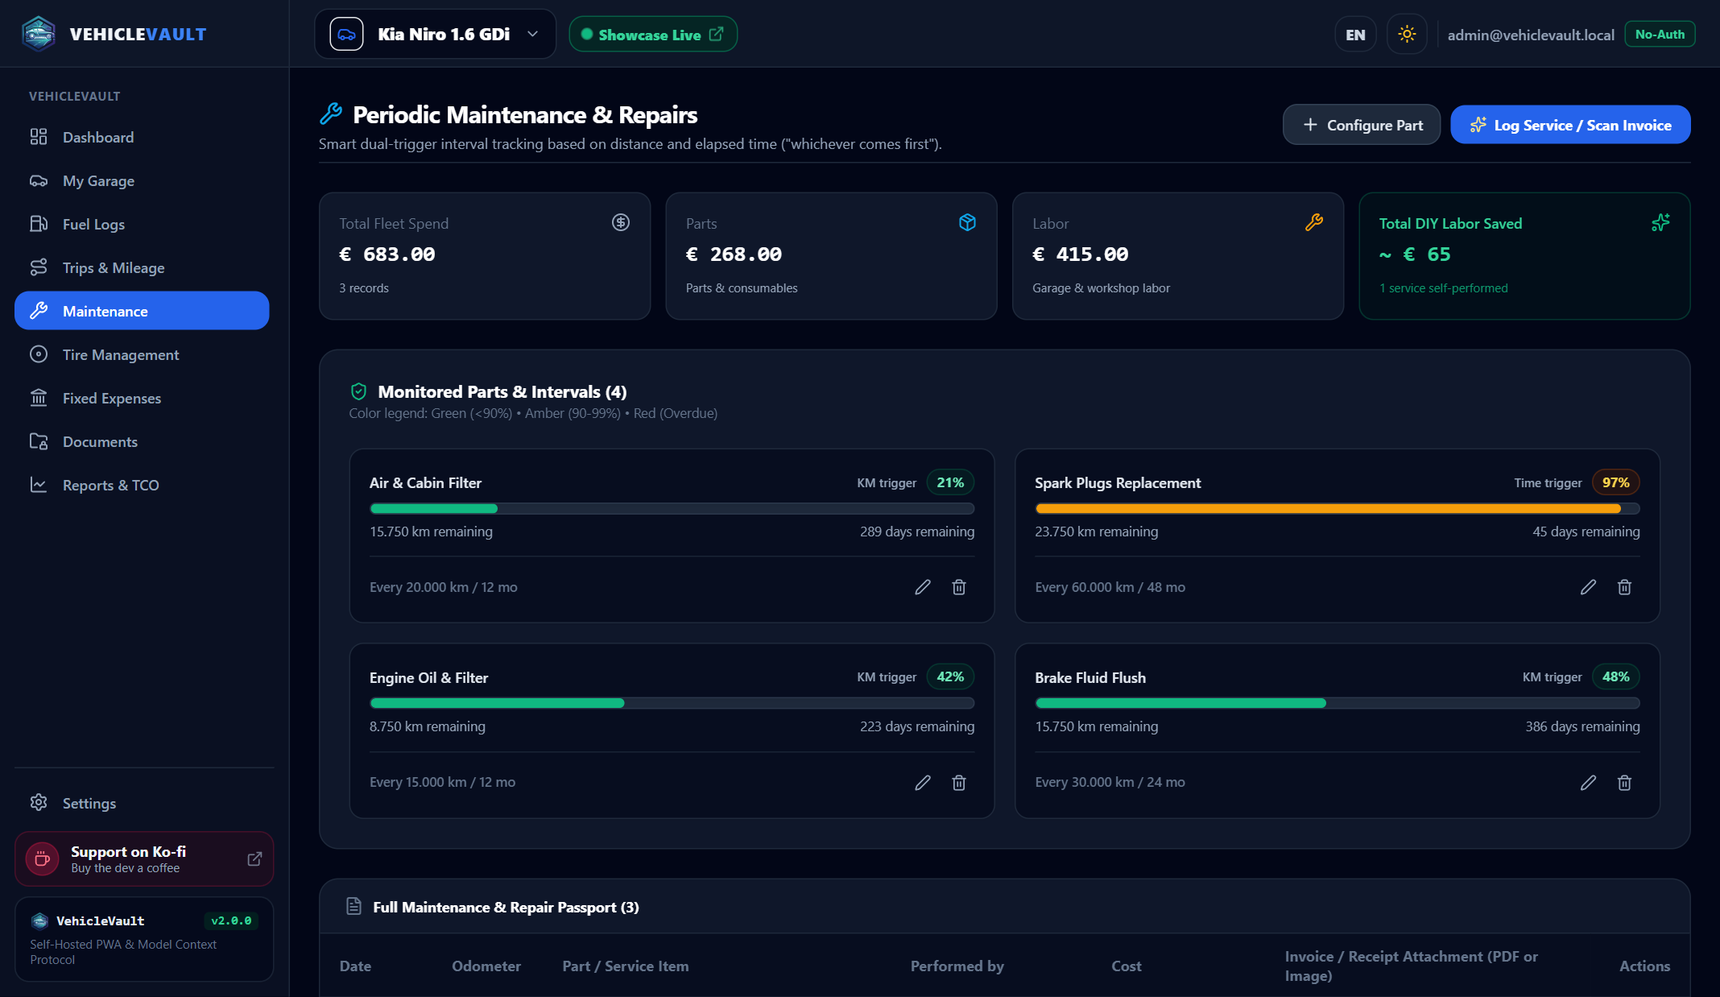
Task: Click the Odometer column header
Action: (486, 966)
